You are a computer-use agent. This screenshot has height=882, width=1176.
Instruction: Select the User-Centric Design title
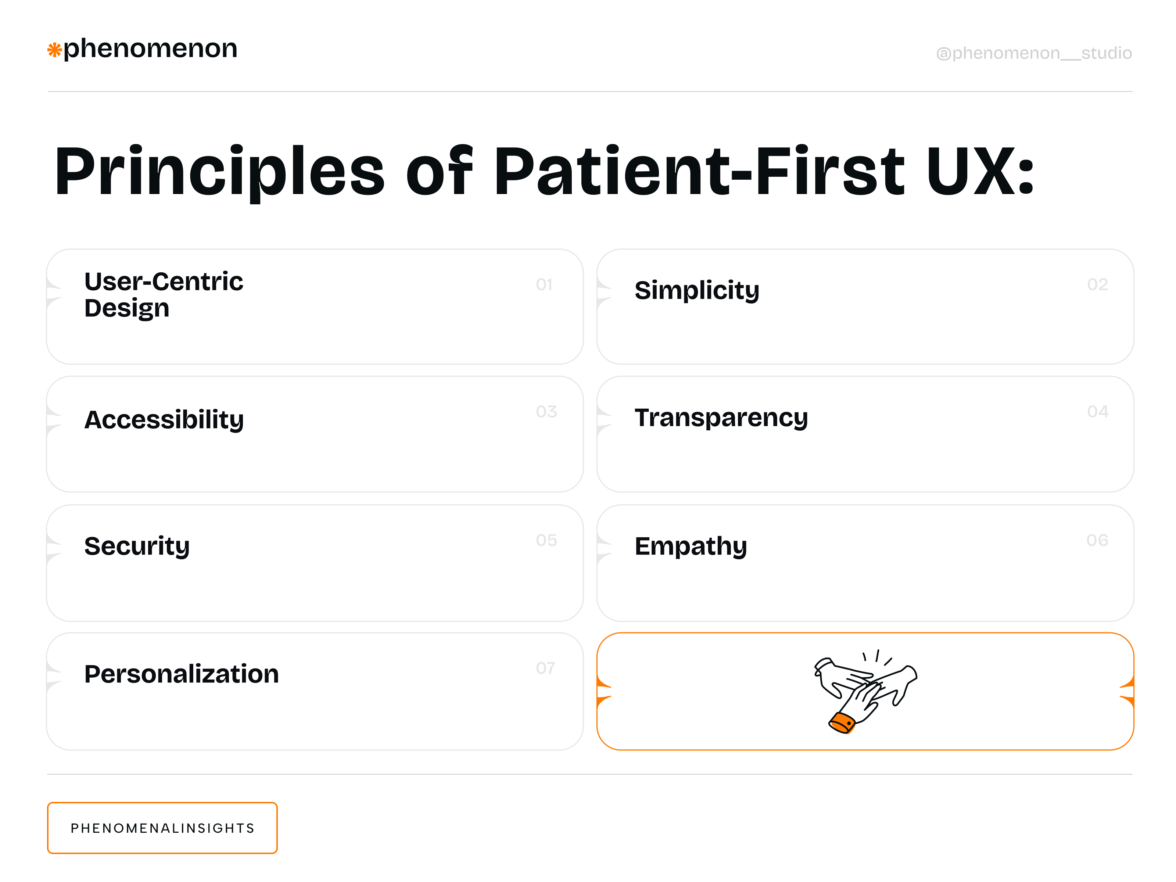point(163,294)
